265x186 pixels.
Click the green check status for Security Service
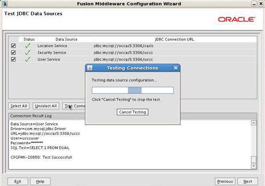click(28, 53)
